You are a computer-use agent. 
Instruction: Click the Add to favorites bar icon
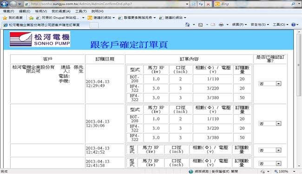coord(31,18)
